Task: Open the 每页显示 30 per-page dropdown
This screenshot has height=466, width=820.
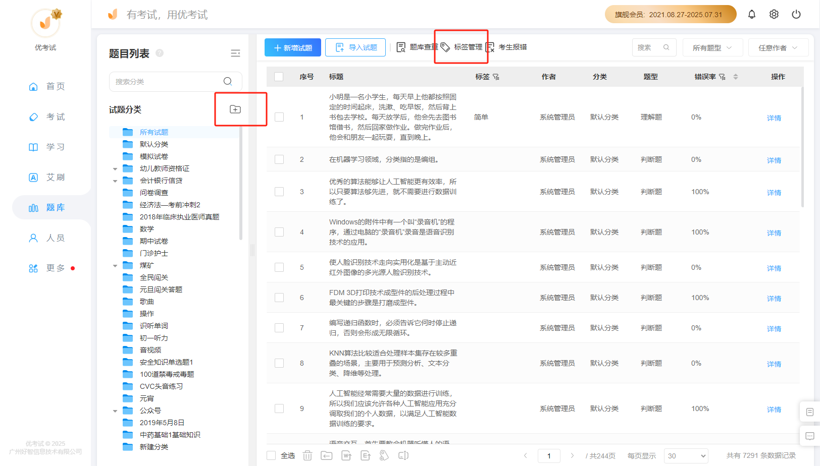Action: [686, 456]
